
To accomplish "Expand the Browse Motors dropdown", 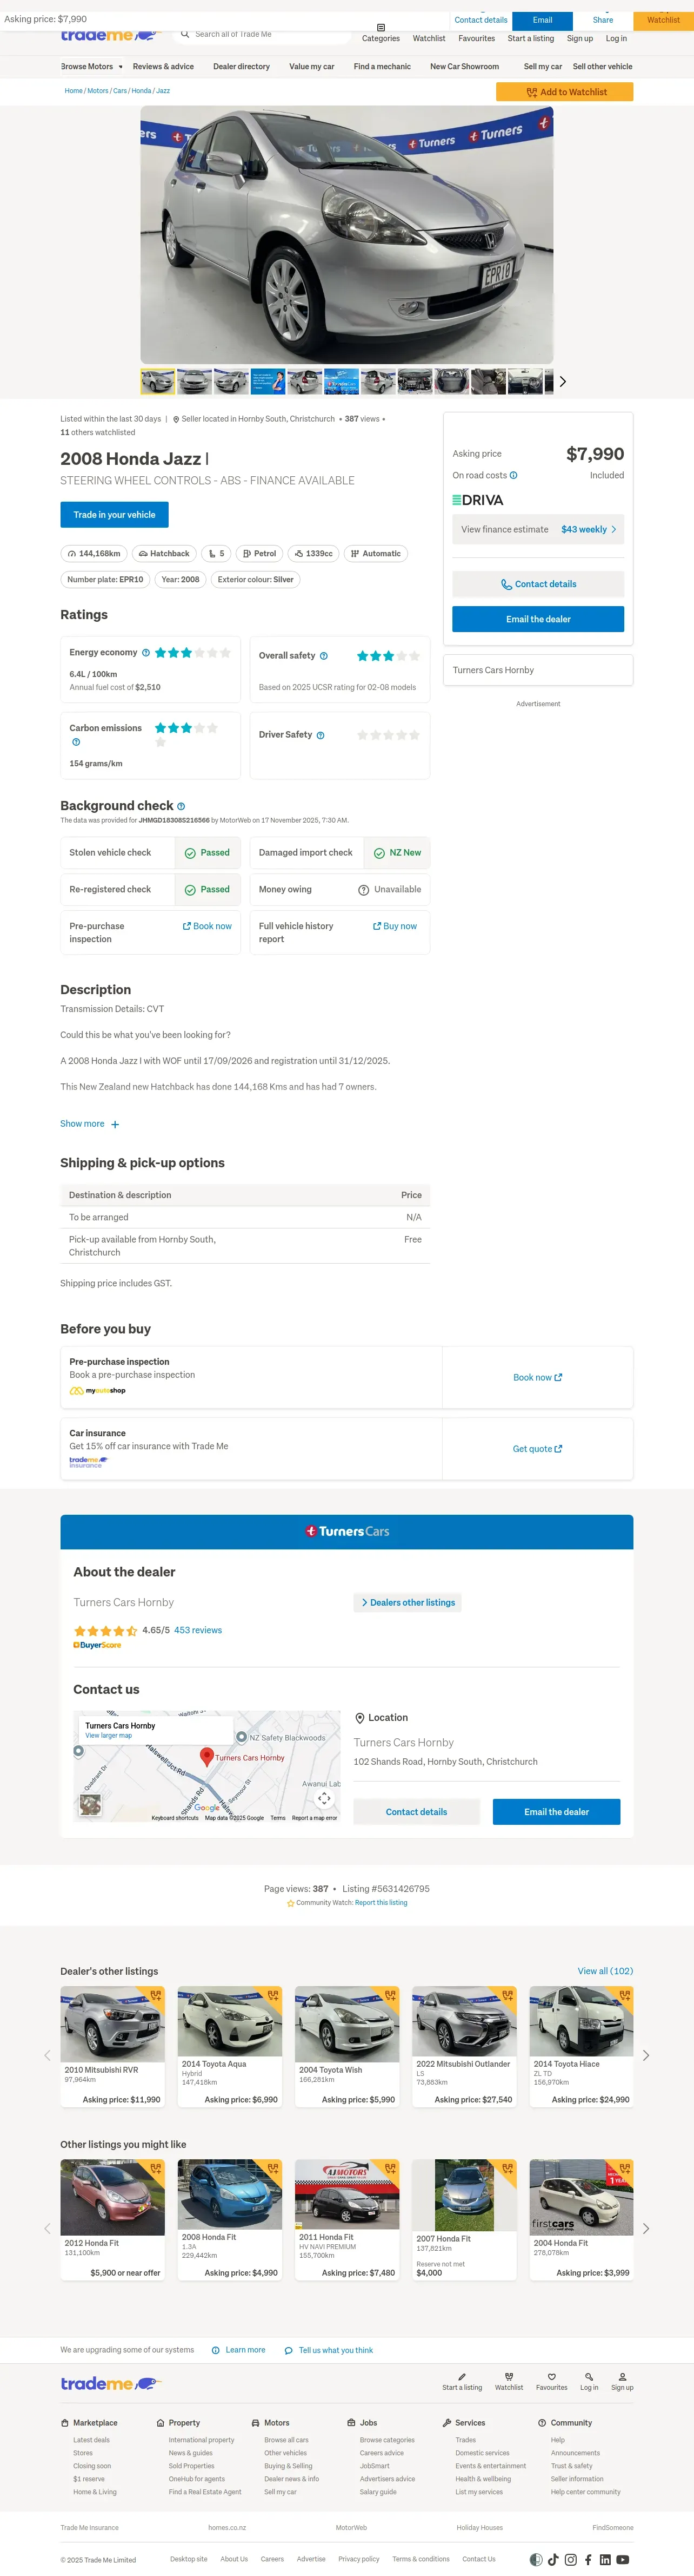I will (x=121, y=67).
